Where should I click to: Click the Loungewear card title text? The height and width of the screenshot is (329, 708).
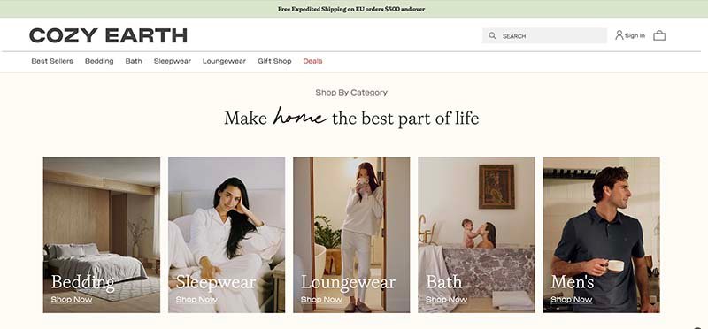point(348,282)
